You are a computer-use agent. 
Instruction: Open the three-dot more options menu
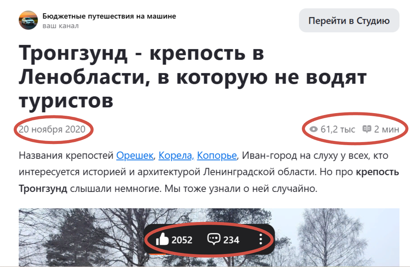click(260, 239)
